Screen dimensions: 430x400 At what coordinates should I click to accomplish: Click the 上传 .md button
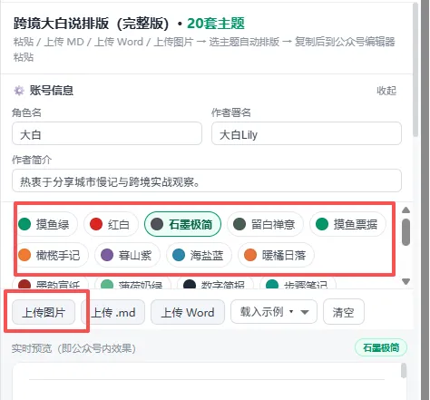pyautogui.click(x=113, y=312)
